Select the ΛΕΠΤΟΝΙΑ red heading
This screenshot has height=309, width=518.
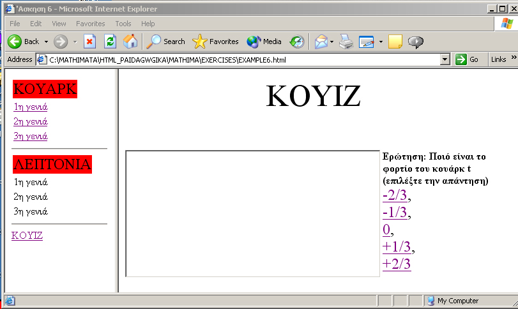pos(52,164)
